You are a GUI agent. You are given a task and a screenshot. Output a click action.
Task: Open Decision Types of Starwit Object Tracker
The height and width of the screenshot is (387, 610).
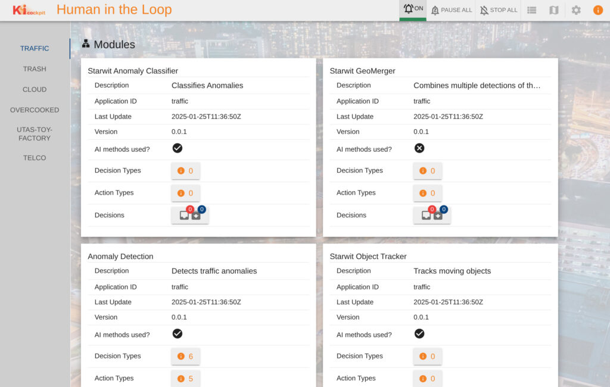[428, 356]
